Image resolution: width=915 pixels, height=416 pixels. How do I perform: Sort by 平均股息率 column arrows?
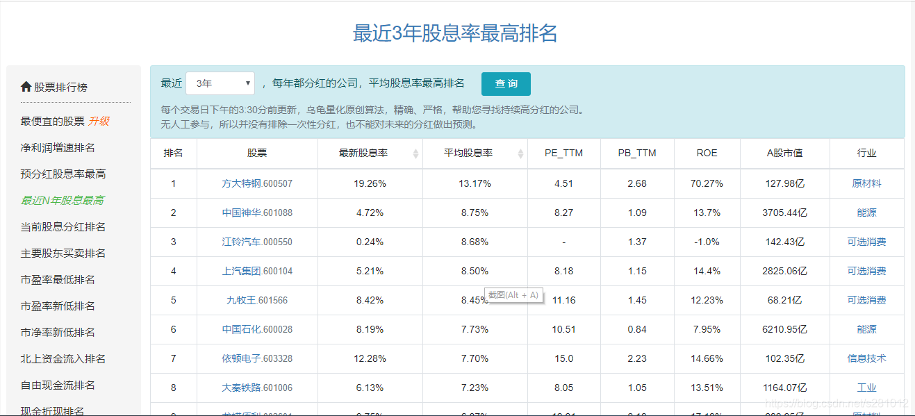(x=520, y=153)
